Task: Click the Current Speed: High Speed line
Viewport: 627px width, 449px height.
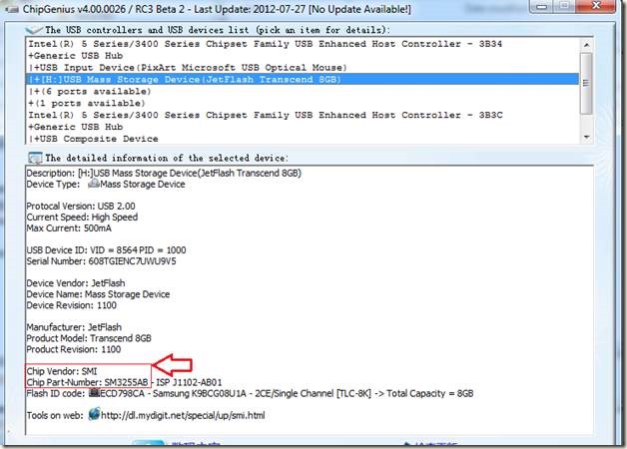Action: (82, 217)
